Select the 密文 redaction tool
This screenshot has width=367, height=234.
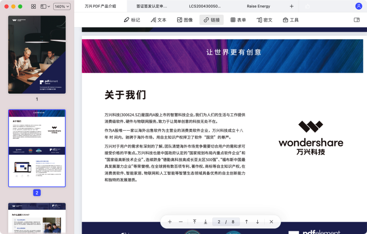coord(265,20)
